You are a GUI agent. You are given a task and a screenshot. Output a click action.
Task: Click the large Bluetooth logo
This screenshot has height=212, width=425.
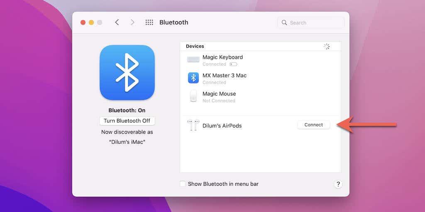coord(127,72)
